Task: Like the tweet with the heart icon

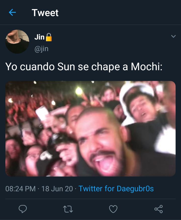Action: click(113, 209)
